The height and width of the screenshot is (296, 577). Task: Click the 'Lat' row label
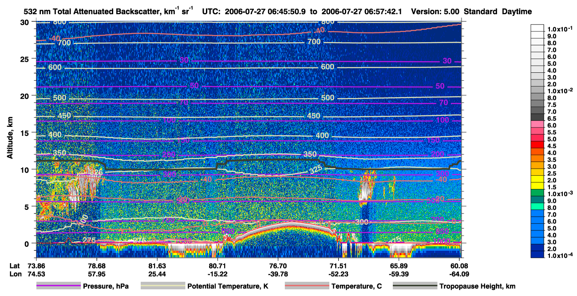14,266
